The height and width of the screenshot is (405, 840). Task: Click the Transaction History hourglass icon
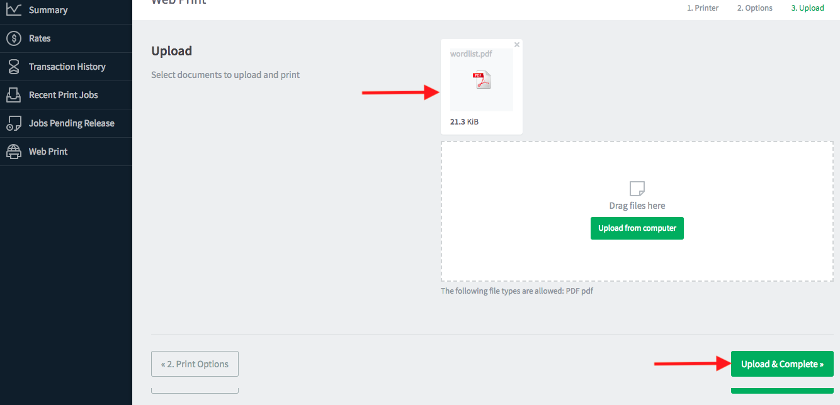pos(13,67)
